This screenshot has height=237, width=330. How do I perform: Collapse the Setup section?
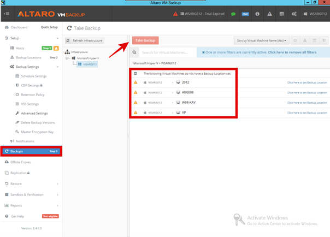pos(57,38)
